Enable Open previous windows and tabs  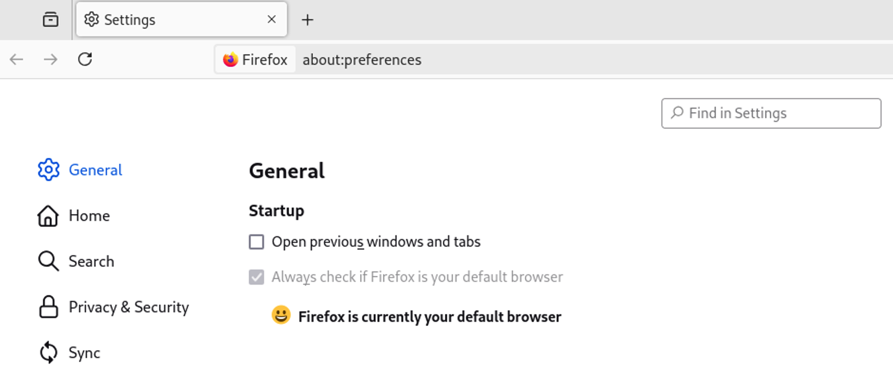(x=256, y=242)
